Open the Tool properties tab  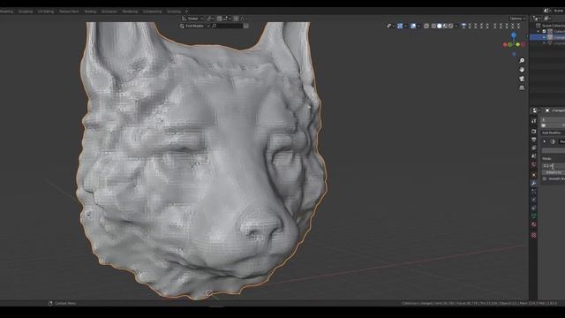534,122
